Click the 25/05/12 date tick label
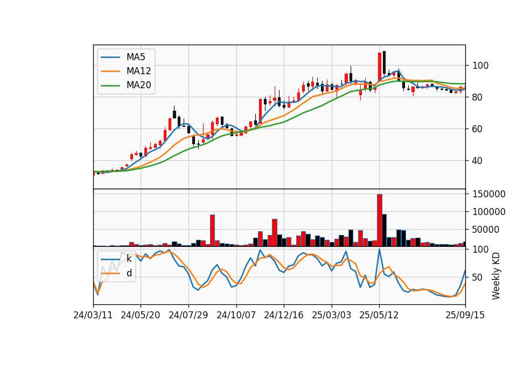This screenshot has width=517, height=371. click(x=379, y=315)
